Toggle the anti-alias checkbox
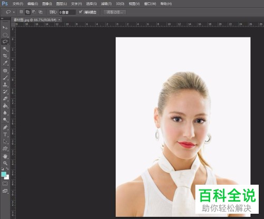The image size is (264, 219). (x=81, y=12)
